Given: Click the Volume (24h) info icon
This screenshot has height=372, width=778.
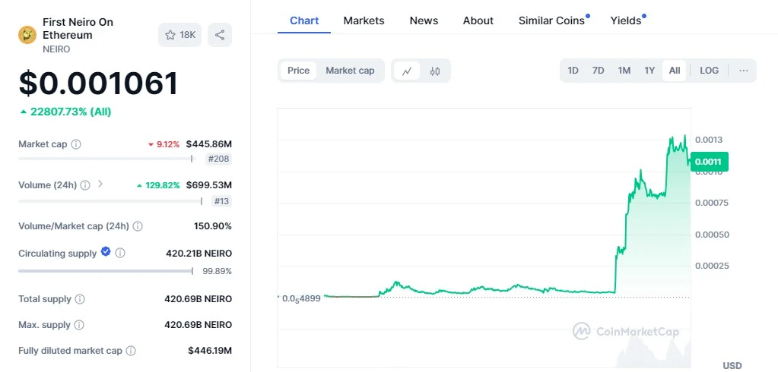Looking at the screenshot, I should (85, 185).
